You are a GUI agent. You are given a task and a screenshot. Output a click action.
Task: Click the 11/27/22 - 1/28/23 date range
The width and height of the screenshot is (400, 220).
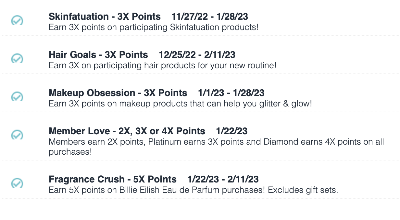(x=210, y=16)
